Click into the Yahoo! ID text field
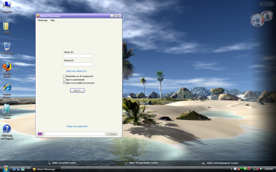The image size is (276, 172). [x=78, y=56]
